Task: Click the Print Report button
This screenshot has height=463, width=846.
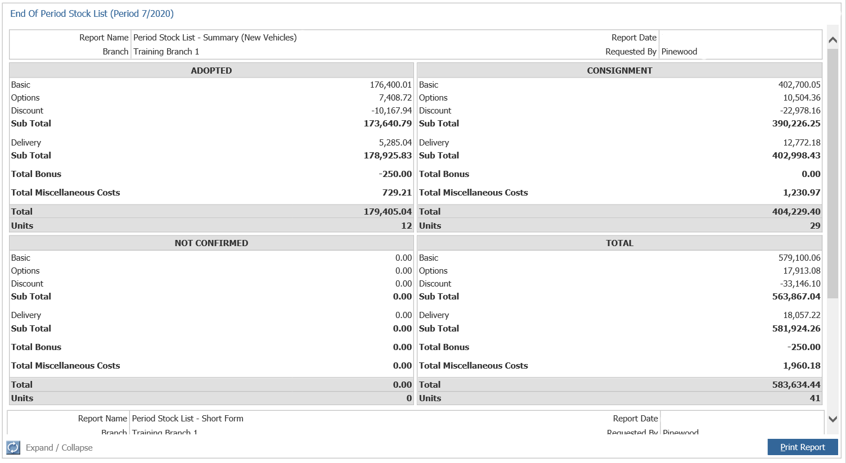Action: tap(803, 447)
